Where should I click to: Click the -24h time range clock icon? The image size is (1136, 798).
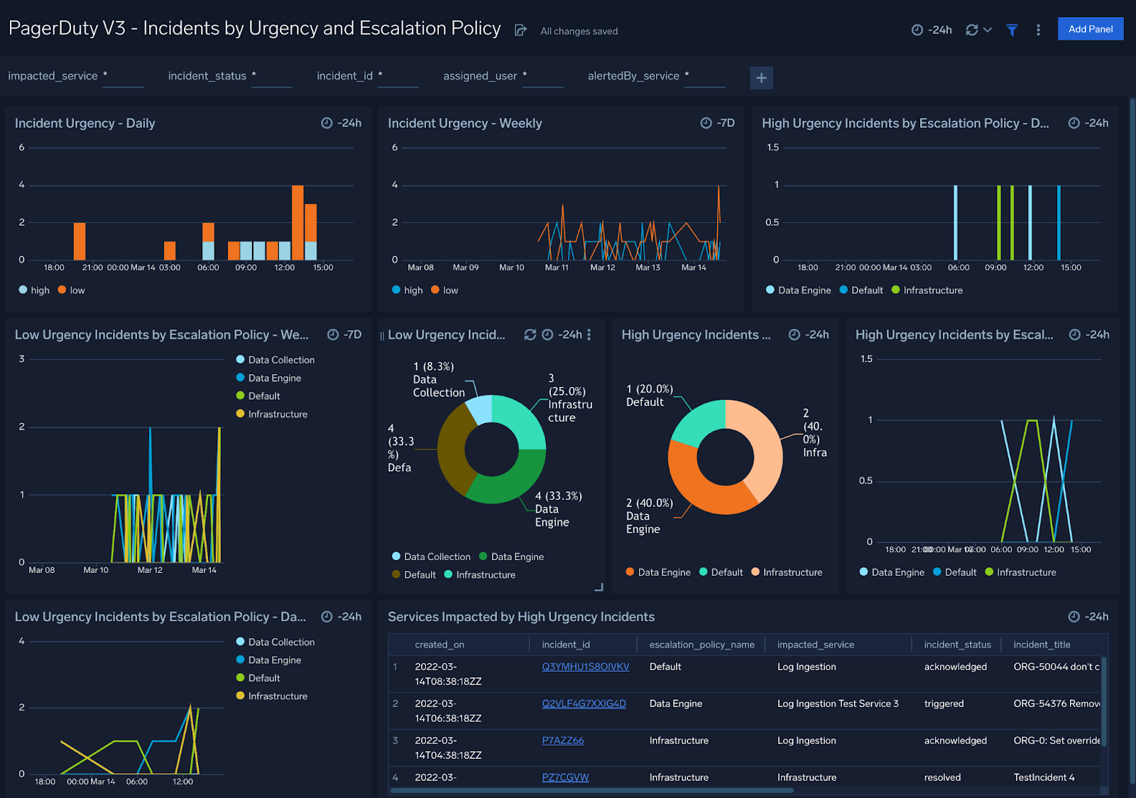(x=916, y=29)
